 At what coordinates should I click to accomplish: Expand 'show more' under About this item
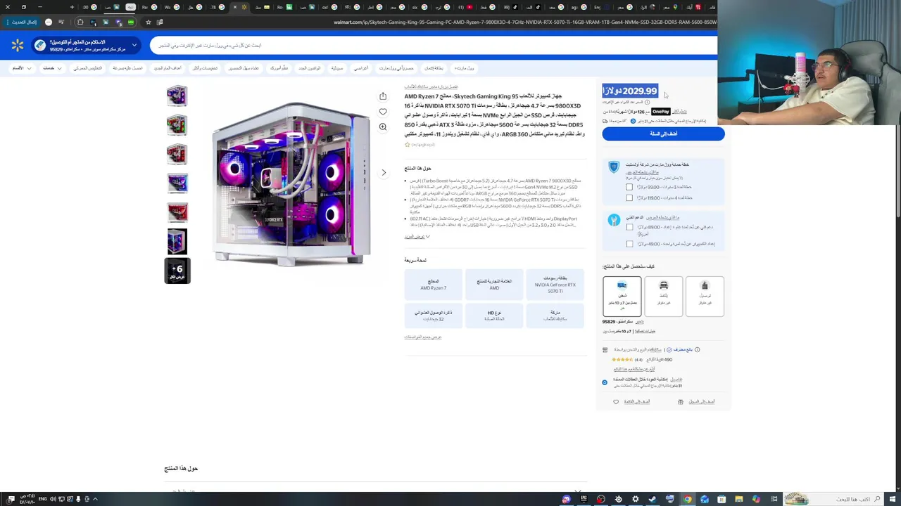coord(417,237)
